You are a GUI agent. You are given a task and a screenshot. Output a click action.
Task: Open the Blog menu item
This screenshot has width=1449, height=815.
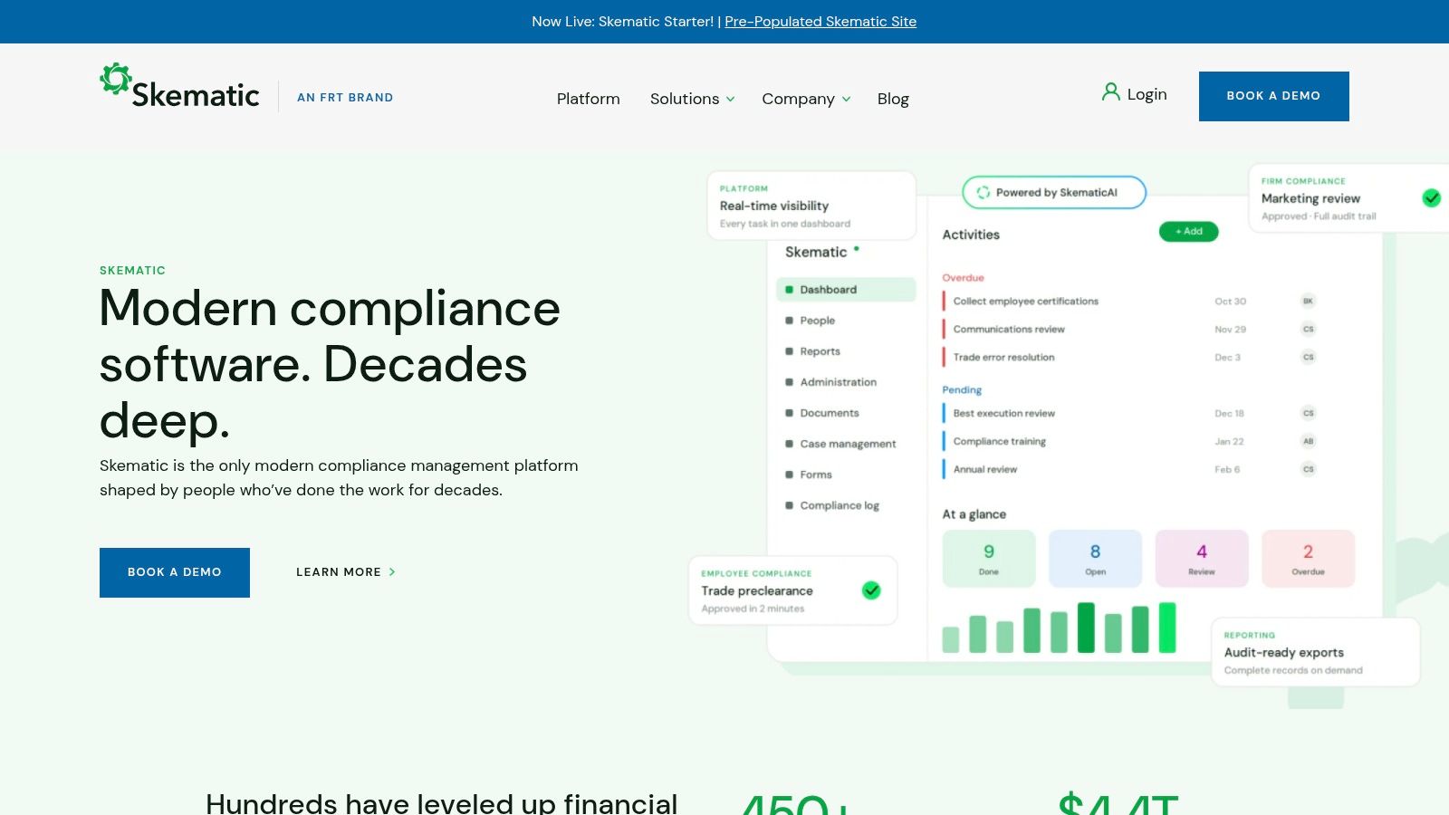pyautogui.click(x=893, y=99)
